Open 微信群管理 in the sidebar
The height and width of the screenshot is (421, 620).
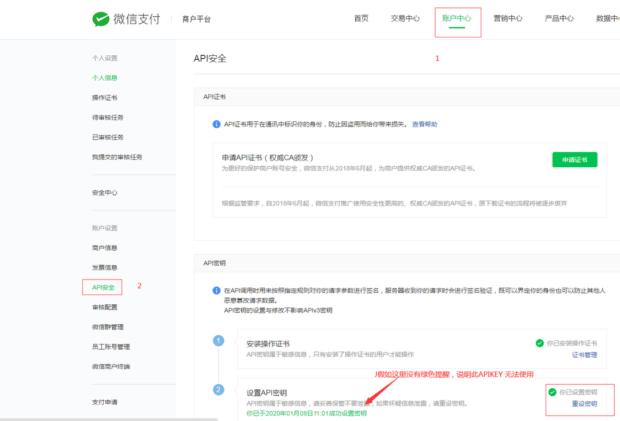(x=108, y=327)
